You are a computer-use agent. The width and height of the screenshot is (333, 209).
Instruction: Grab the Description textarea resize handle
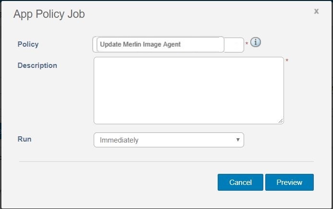(x=281, y=121)
